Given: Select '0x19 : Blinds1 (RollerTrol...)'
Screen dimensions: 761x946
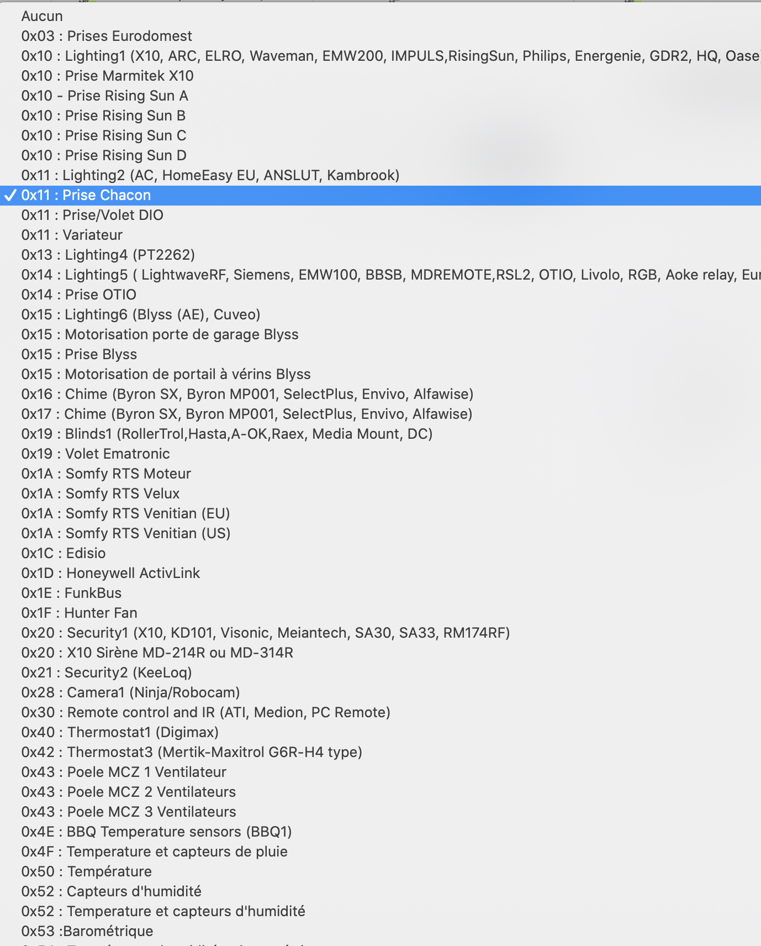Looking at the screenshot, I should [380, 434].
